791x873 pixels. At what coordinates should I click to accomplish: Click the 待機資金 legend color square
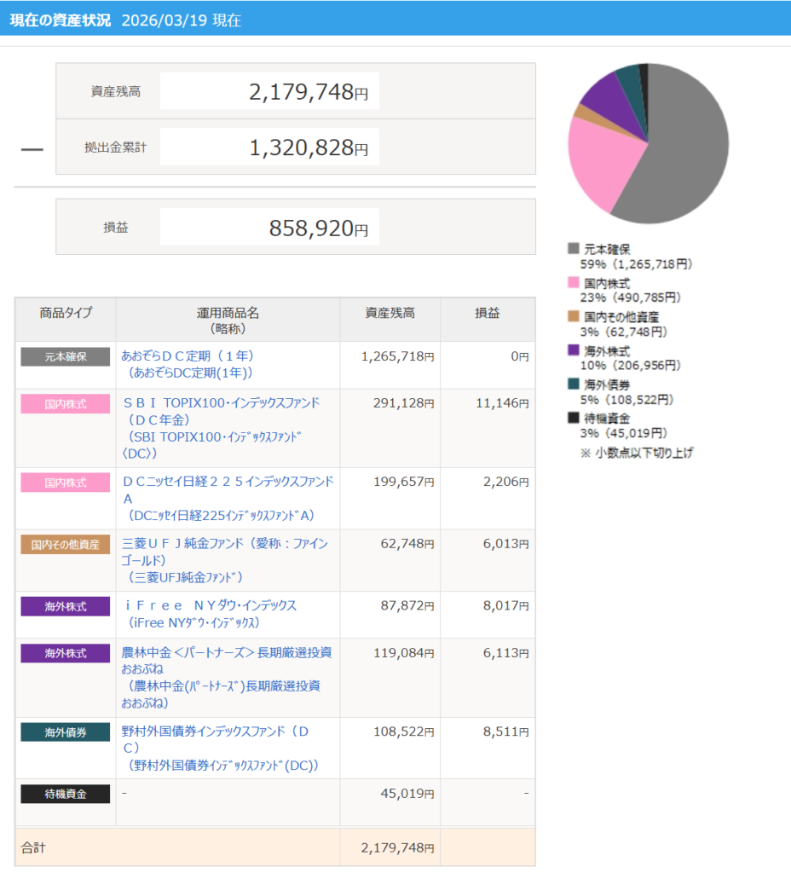tap(574, 418)
